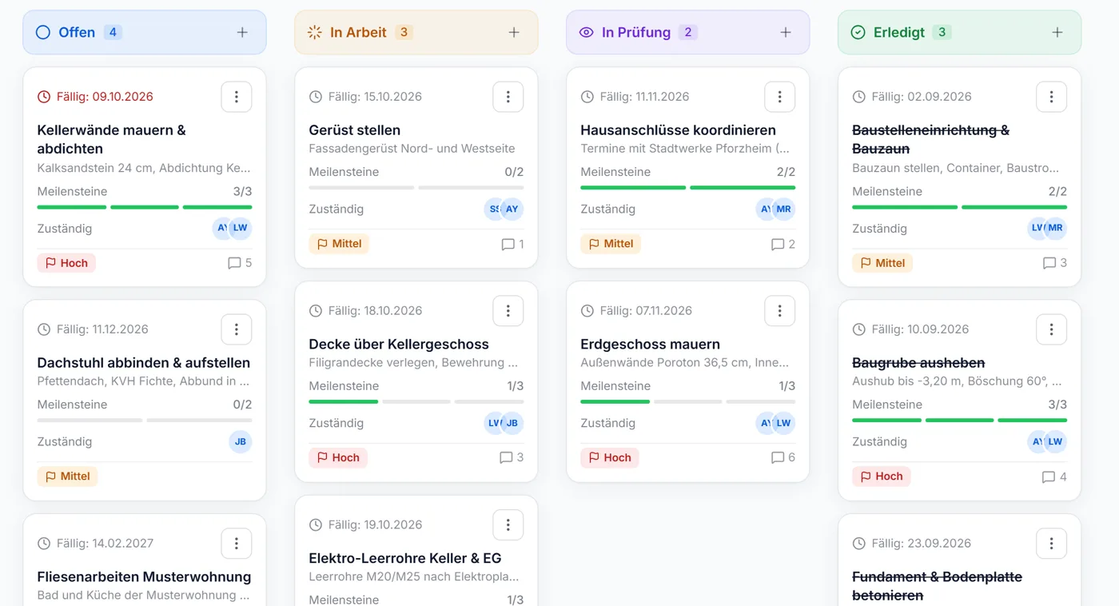1119x606 pixels.
Task: Click Mittel priority badge on Dachstuhl card
Action: point(67,476)
